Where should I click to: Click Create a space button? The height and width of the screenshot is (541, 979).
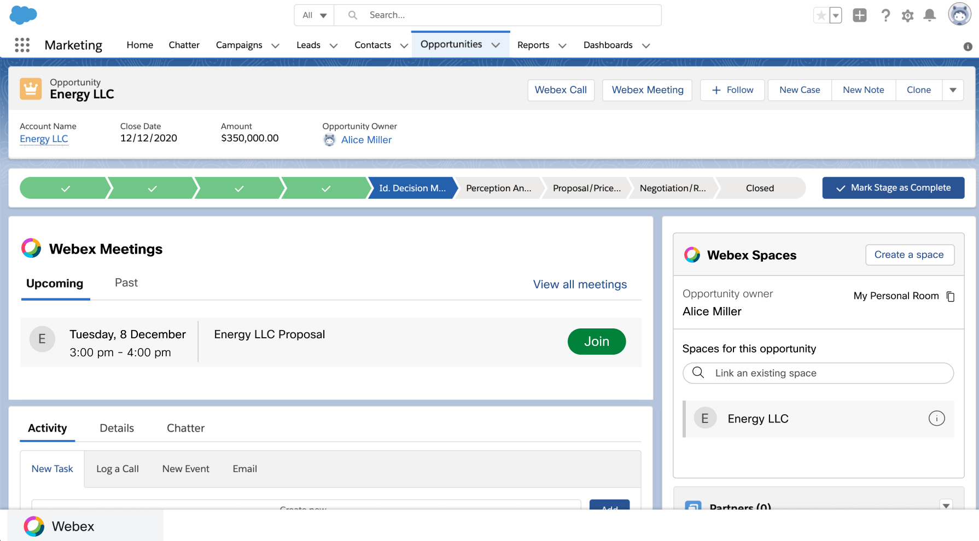tap(910, 255)
